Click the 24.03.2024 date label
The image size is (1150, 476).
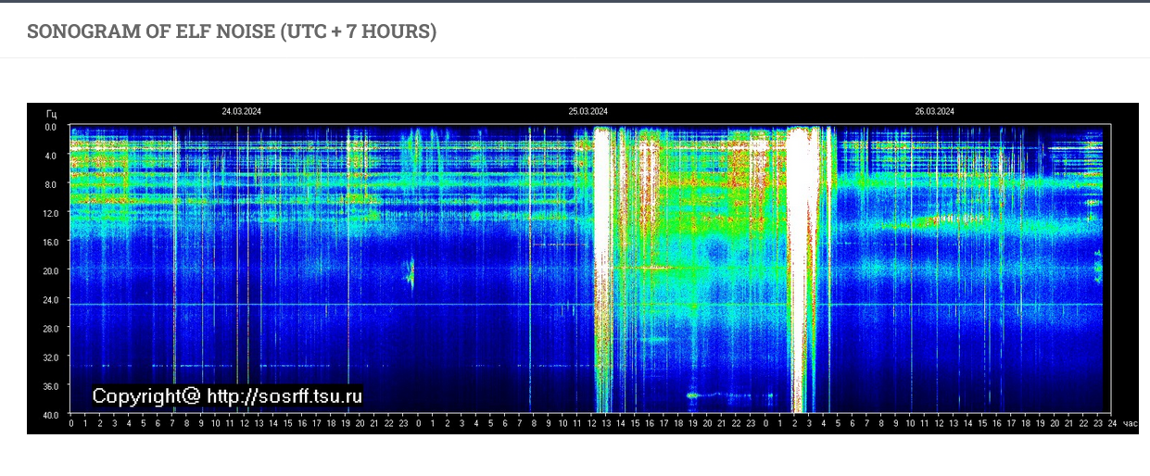(241, 111)
